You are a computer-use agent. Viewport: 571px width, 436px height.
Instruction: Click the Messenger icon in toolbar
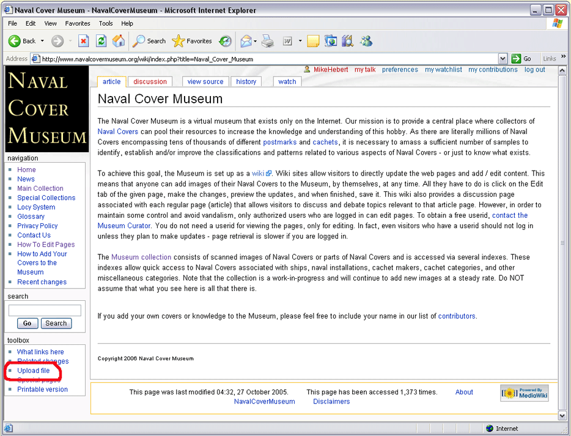[366, 41]
